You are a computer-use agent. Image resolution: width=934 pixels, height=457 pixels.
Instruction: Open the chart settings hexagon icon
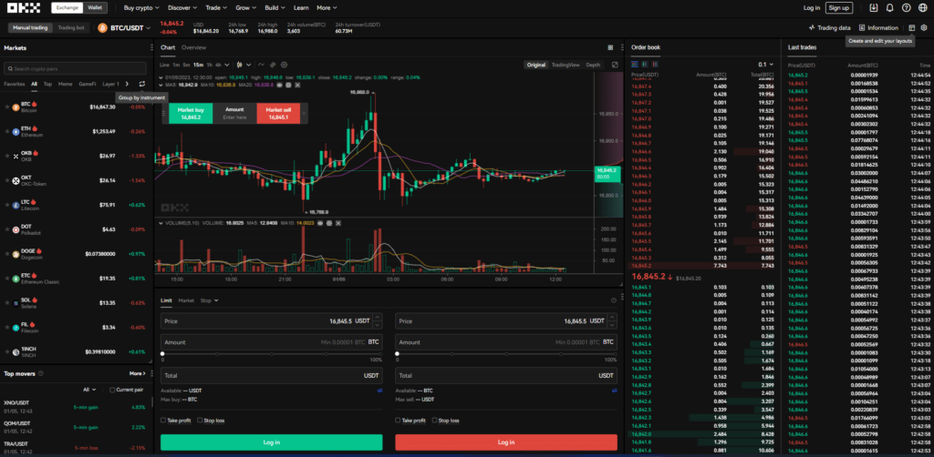coord(285,65)
